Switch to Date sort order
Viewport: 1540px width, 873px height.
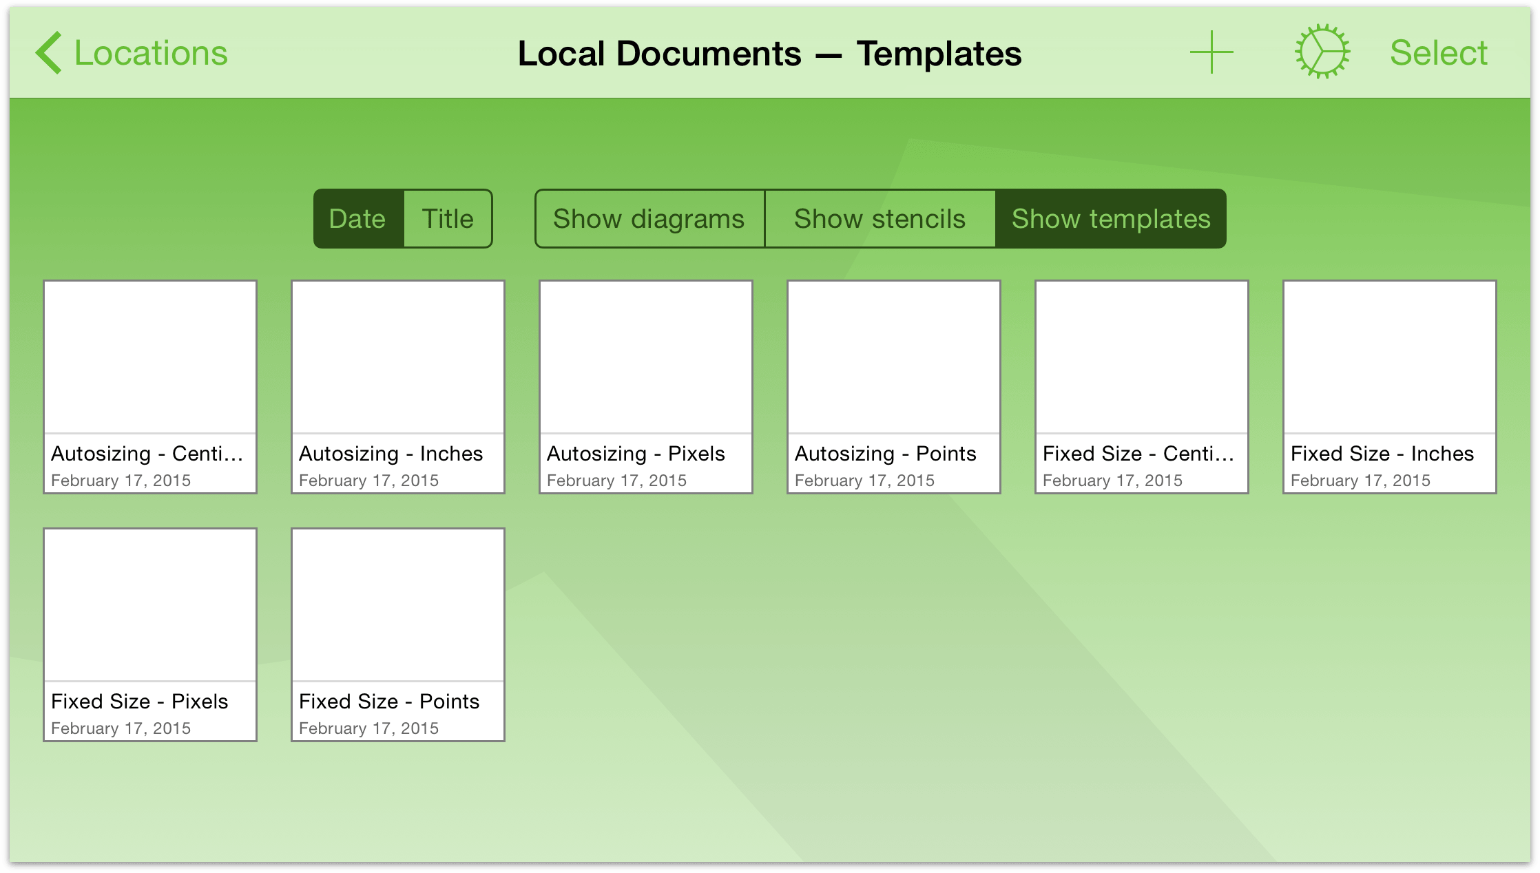pyautogui.click(x=357, y=218)
